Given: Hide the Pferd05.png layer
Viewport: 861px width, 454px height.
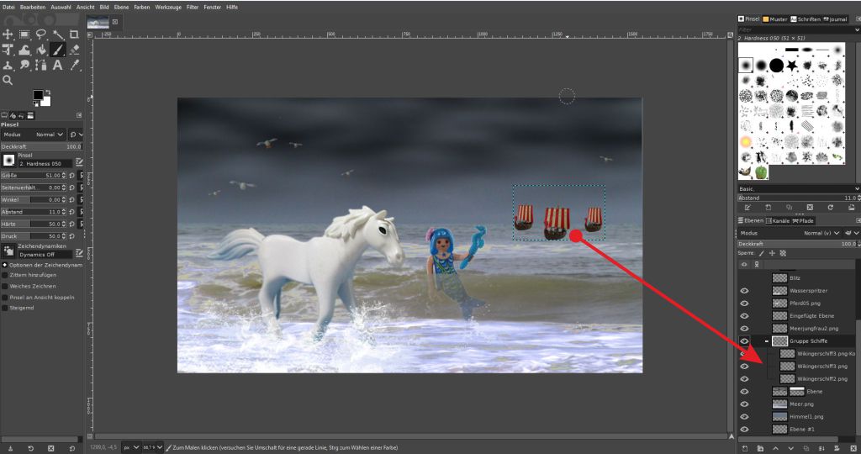Looking at the screenshot, I should click(745, 304).
